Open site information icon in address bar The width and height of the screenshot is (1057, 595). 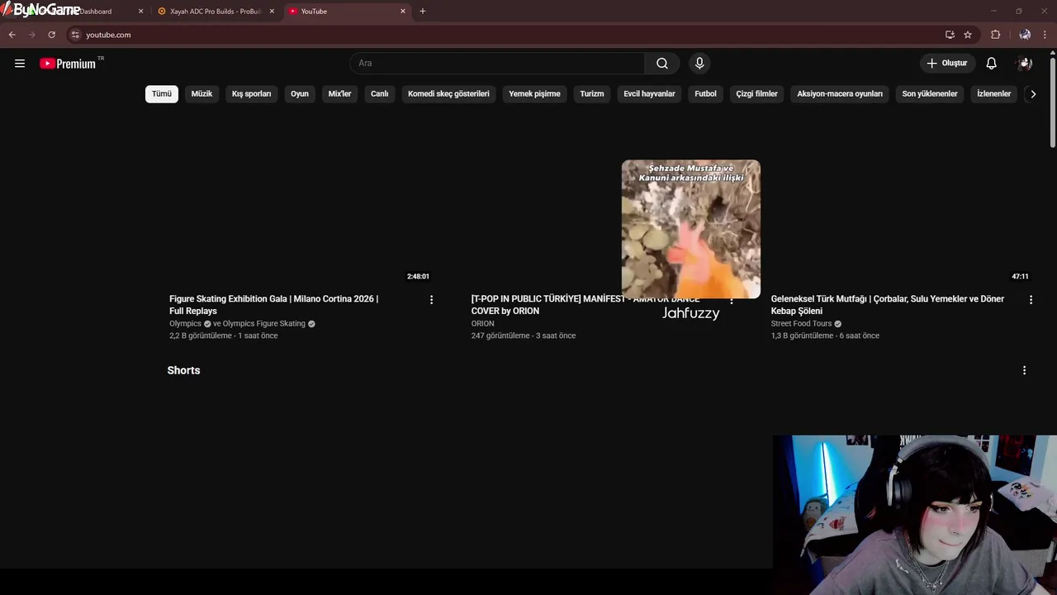(x=75, y=35)
